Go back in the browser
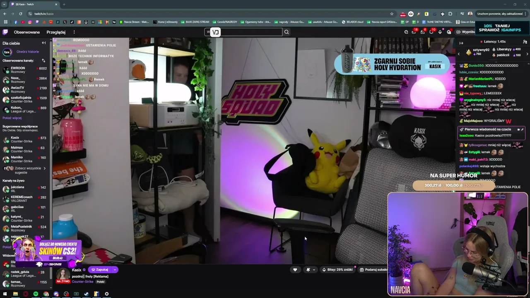This screenshot has width=530, height=298. click(5, 14)
